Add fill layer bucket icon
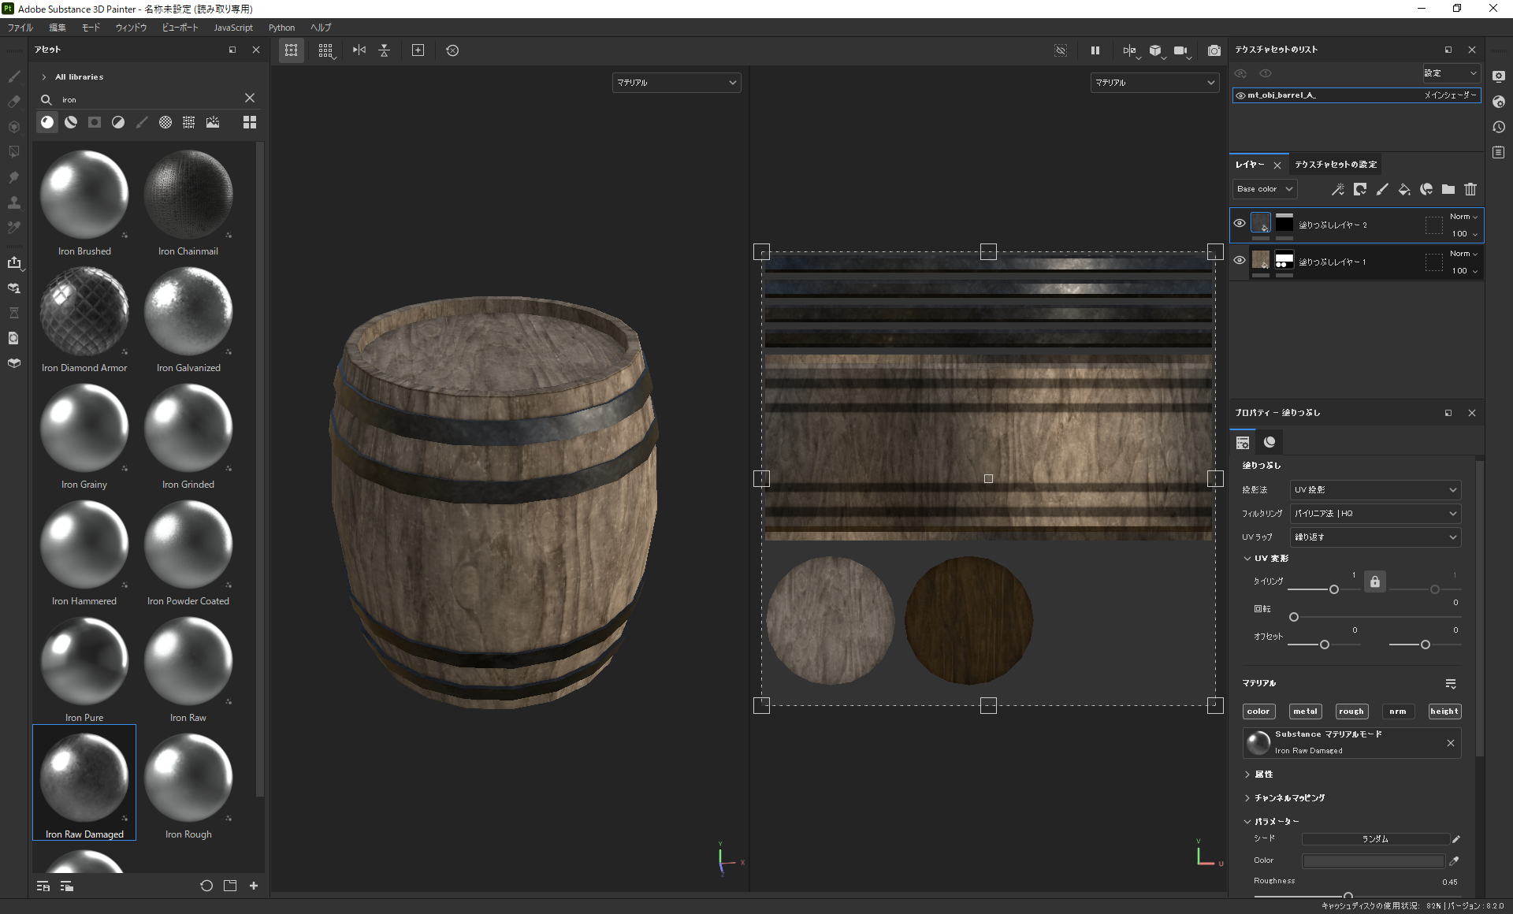 click(1404, 189)
